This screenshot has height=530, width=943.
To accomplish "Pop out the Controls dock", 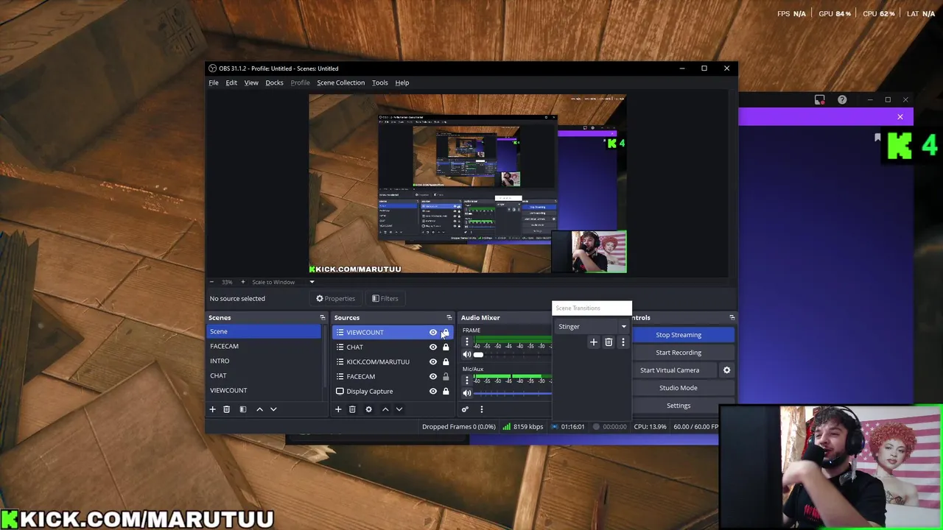I will pyautogui.click(x=732, y=317).
